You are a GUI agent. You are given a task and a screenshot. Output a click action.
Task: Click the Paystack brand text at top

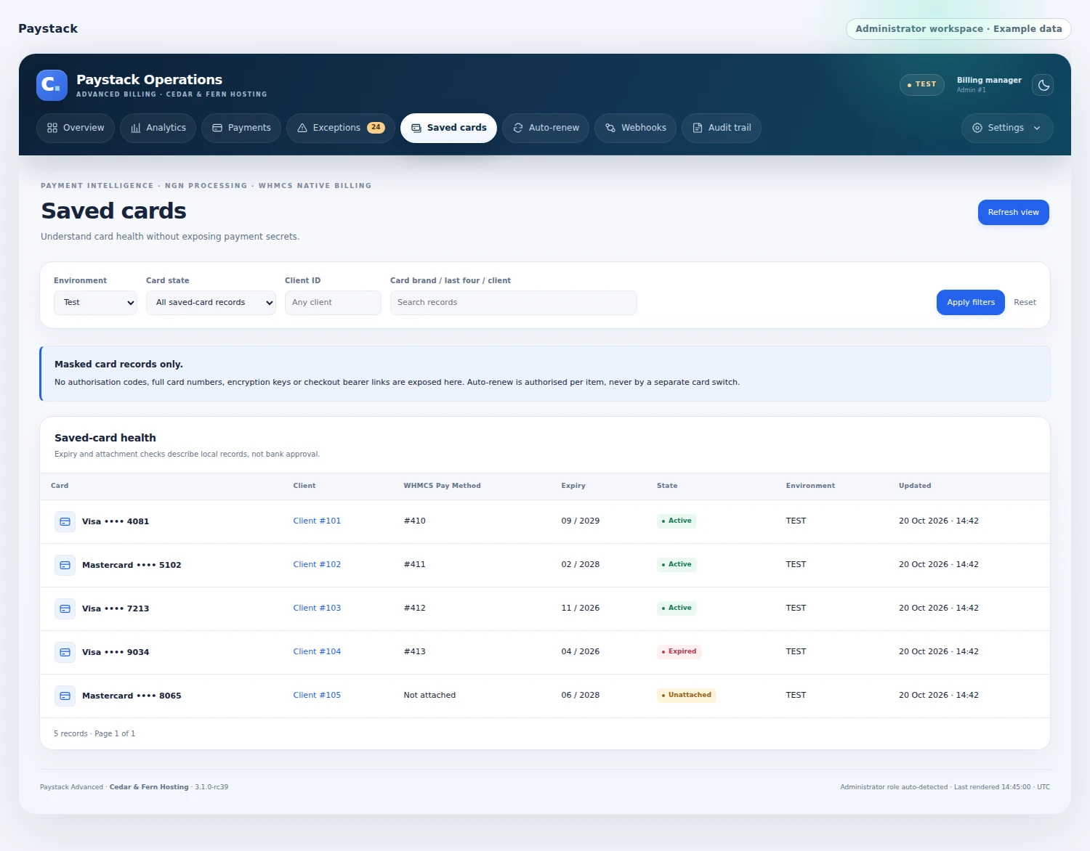48,28
